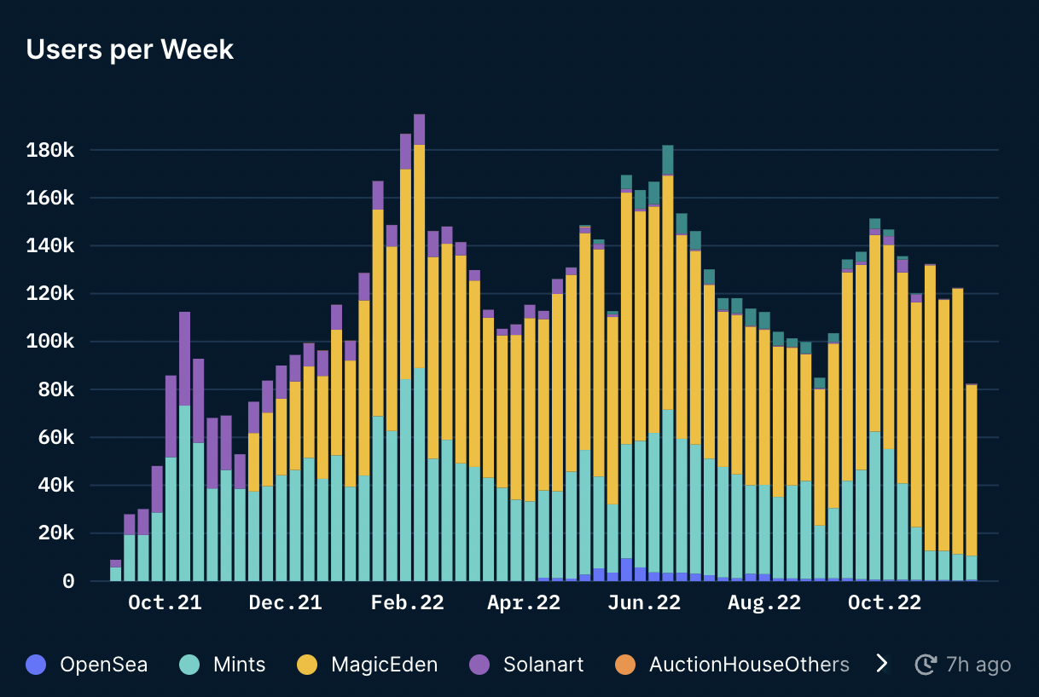This screenshot has width=1039, height=697.
Task: Click the Dec.21 x-axis label
Action: [x=286, y=602]
